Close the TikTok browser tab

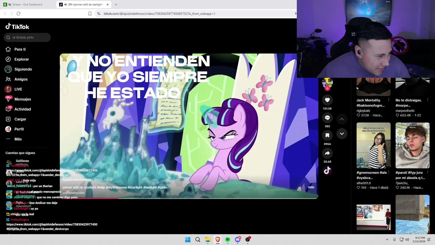coord(108,4)
